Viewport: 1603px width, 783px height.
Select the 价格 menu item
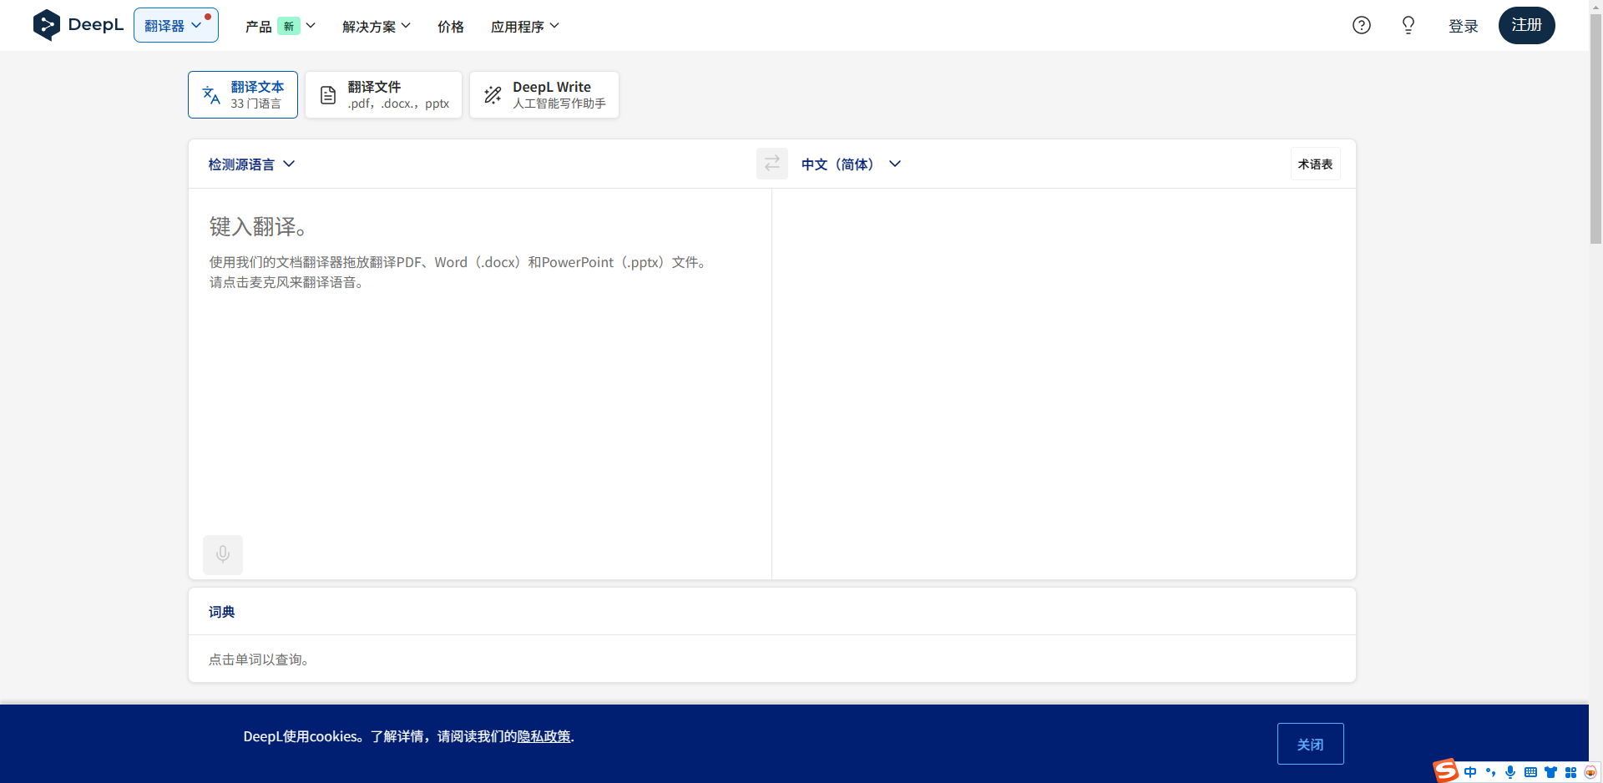click(450, 26)
